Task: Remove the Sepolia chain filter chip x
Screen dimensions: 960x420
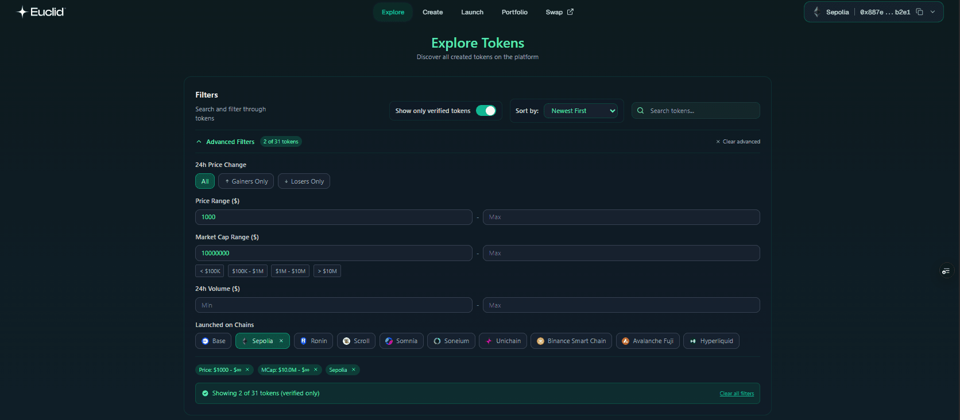Action: click(281, 341)
